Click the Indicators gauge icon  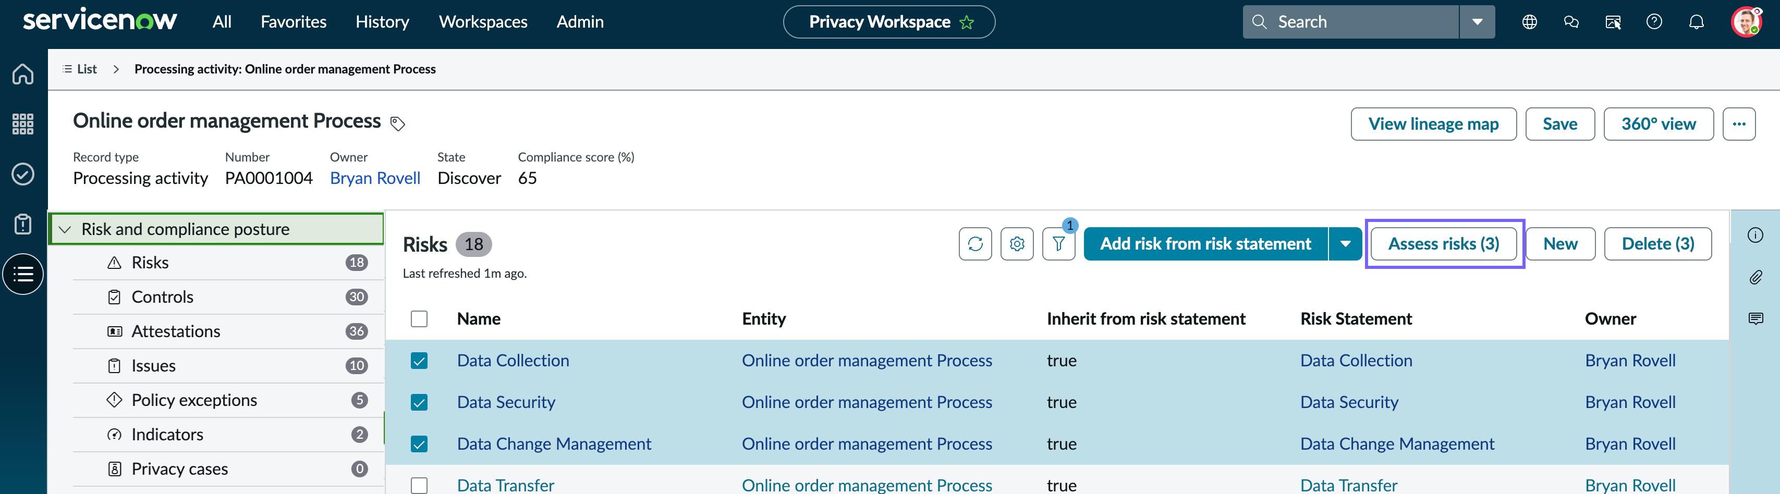click(x=114, y=435)
